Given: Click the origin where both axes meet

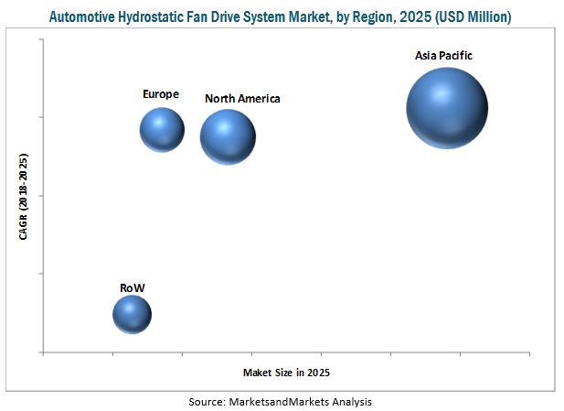Looking at the screenshot, I should pyautogui.click(x=43, y=352).
